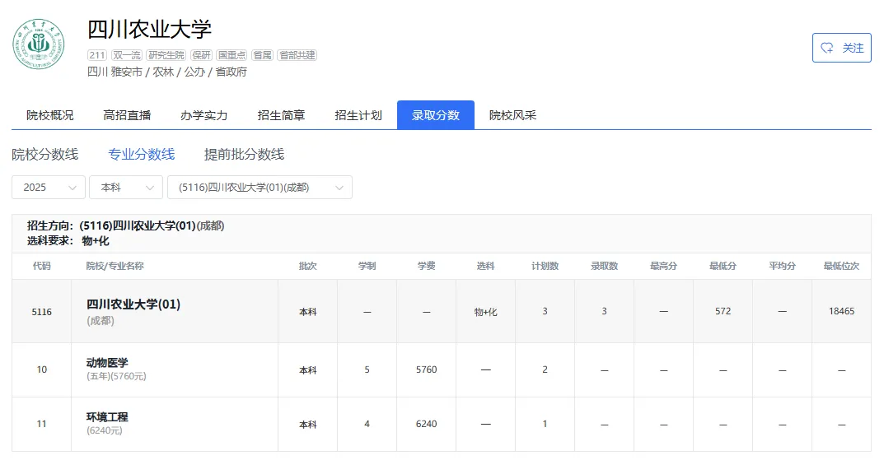This screenshot has height=460, width=884.
Task: Click the 选科要求: 物+化 line
Action: (x=68, y=241)
